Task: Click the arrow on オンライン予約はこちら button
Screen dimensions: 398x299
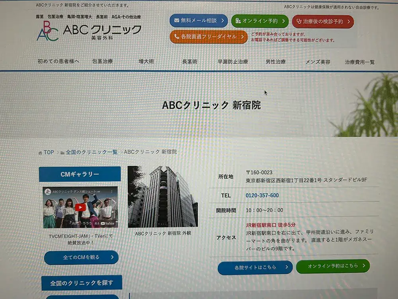Action: coord(364,266)
